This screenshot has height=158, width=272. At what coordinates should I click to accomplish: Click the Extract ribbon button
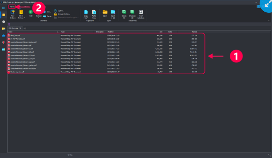pos(39,16)
